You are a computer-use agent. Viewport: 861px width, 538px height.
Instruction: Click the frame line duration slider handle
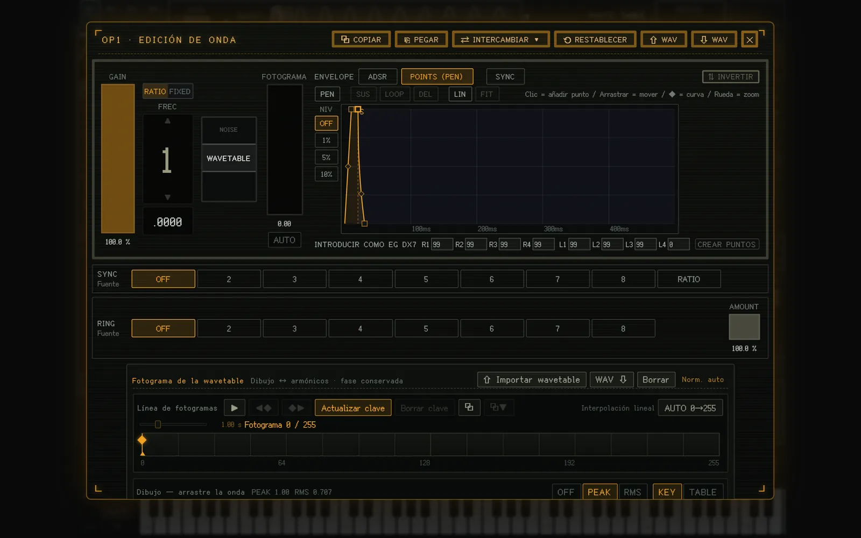coord(158,424)
